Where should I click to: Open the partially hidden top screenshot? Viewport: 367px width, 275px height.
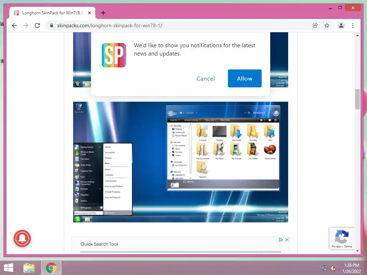point(82,60)
